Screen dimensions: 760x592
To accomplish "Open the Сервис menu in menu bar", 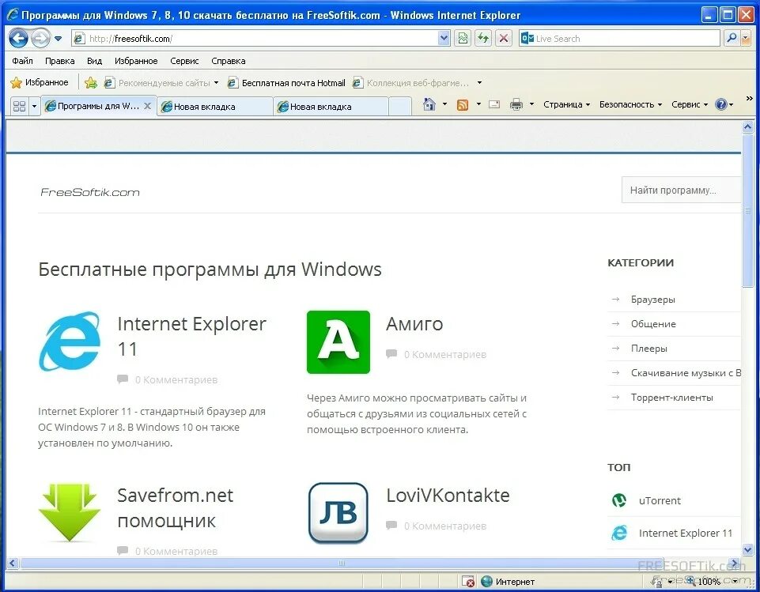I will click(184, 61).
